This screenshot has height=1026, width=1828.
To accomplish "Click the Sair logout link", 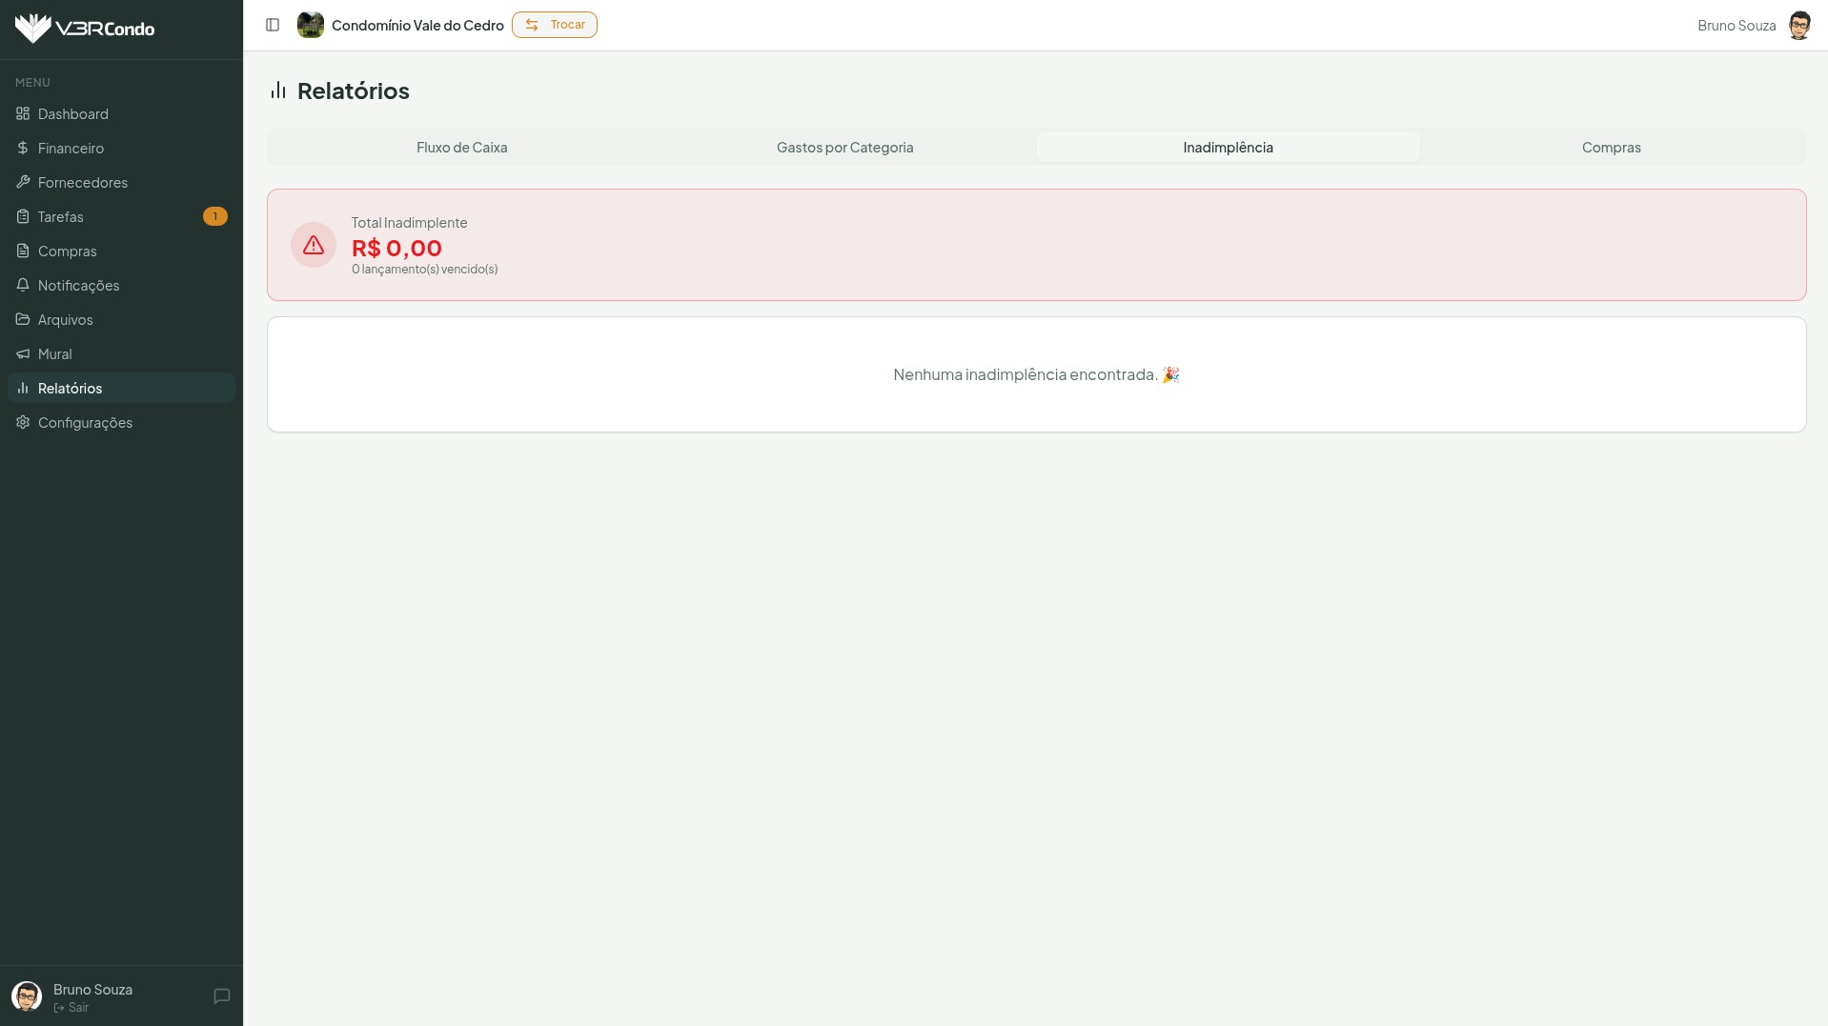I will coord(72,1008).
